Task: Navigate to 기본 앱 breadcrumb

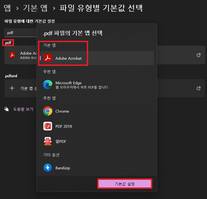Action: tap(35, 8)
